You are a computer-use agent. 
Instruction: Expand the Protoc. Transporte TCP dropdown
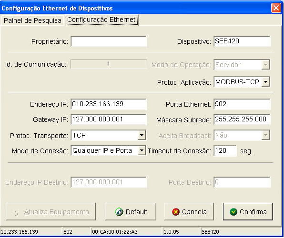[142, 135]
